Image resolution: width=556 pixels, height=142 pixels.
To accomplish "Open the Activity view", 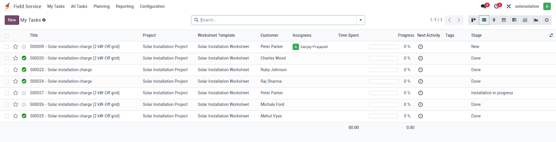I will 547,20.
